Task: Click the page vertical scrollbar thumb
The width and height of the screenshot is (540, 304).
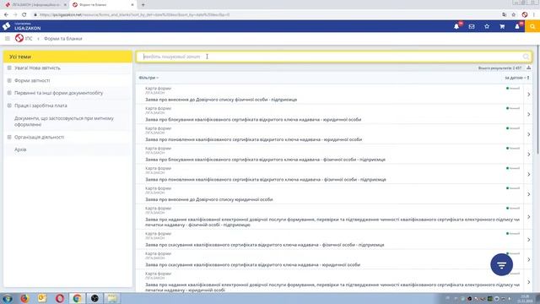Action: point(537,100)
